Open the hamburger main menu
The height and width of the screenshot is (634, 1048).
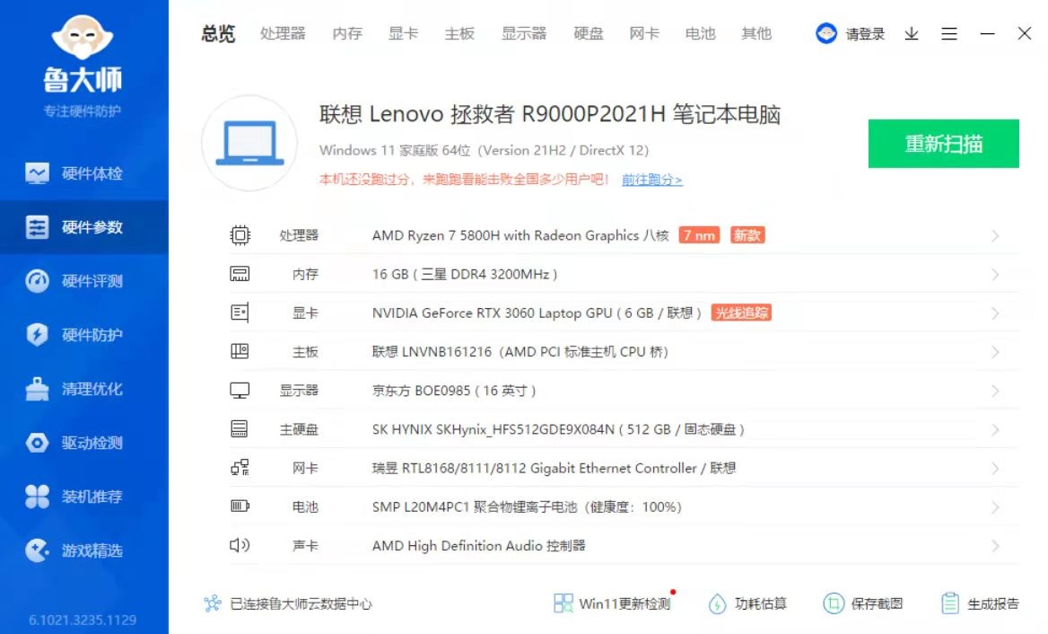[949, 33]
